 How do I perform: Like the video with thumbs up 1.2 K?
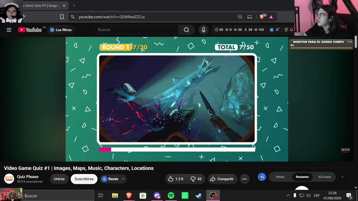[x=176, y=179]
